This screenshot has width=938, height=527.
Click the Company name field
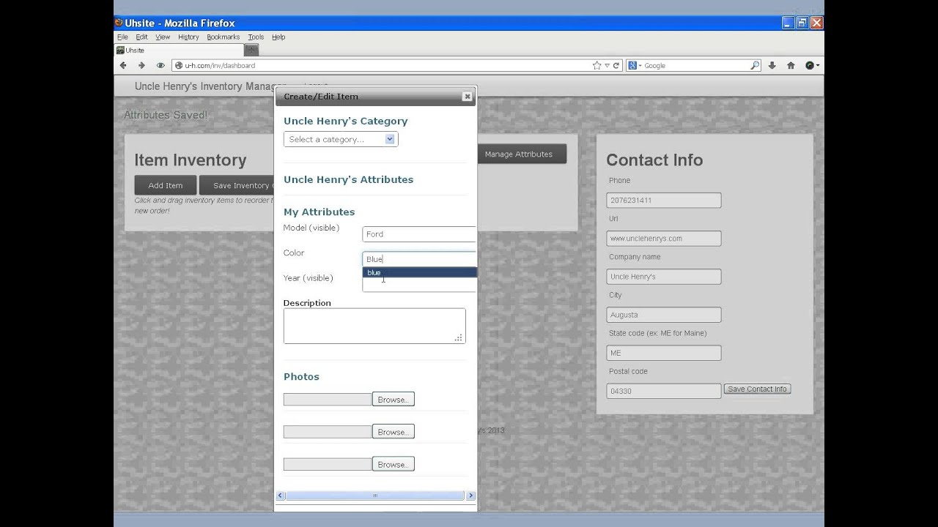pos(664,277)
